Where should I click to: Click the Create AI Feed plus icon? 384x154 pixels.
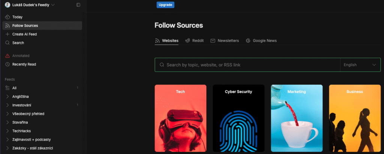coord(7,34)
